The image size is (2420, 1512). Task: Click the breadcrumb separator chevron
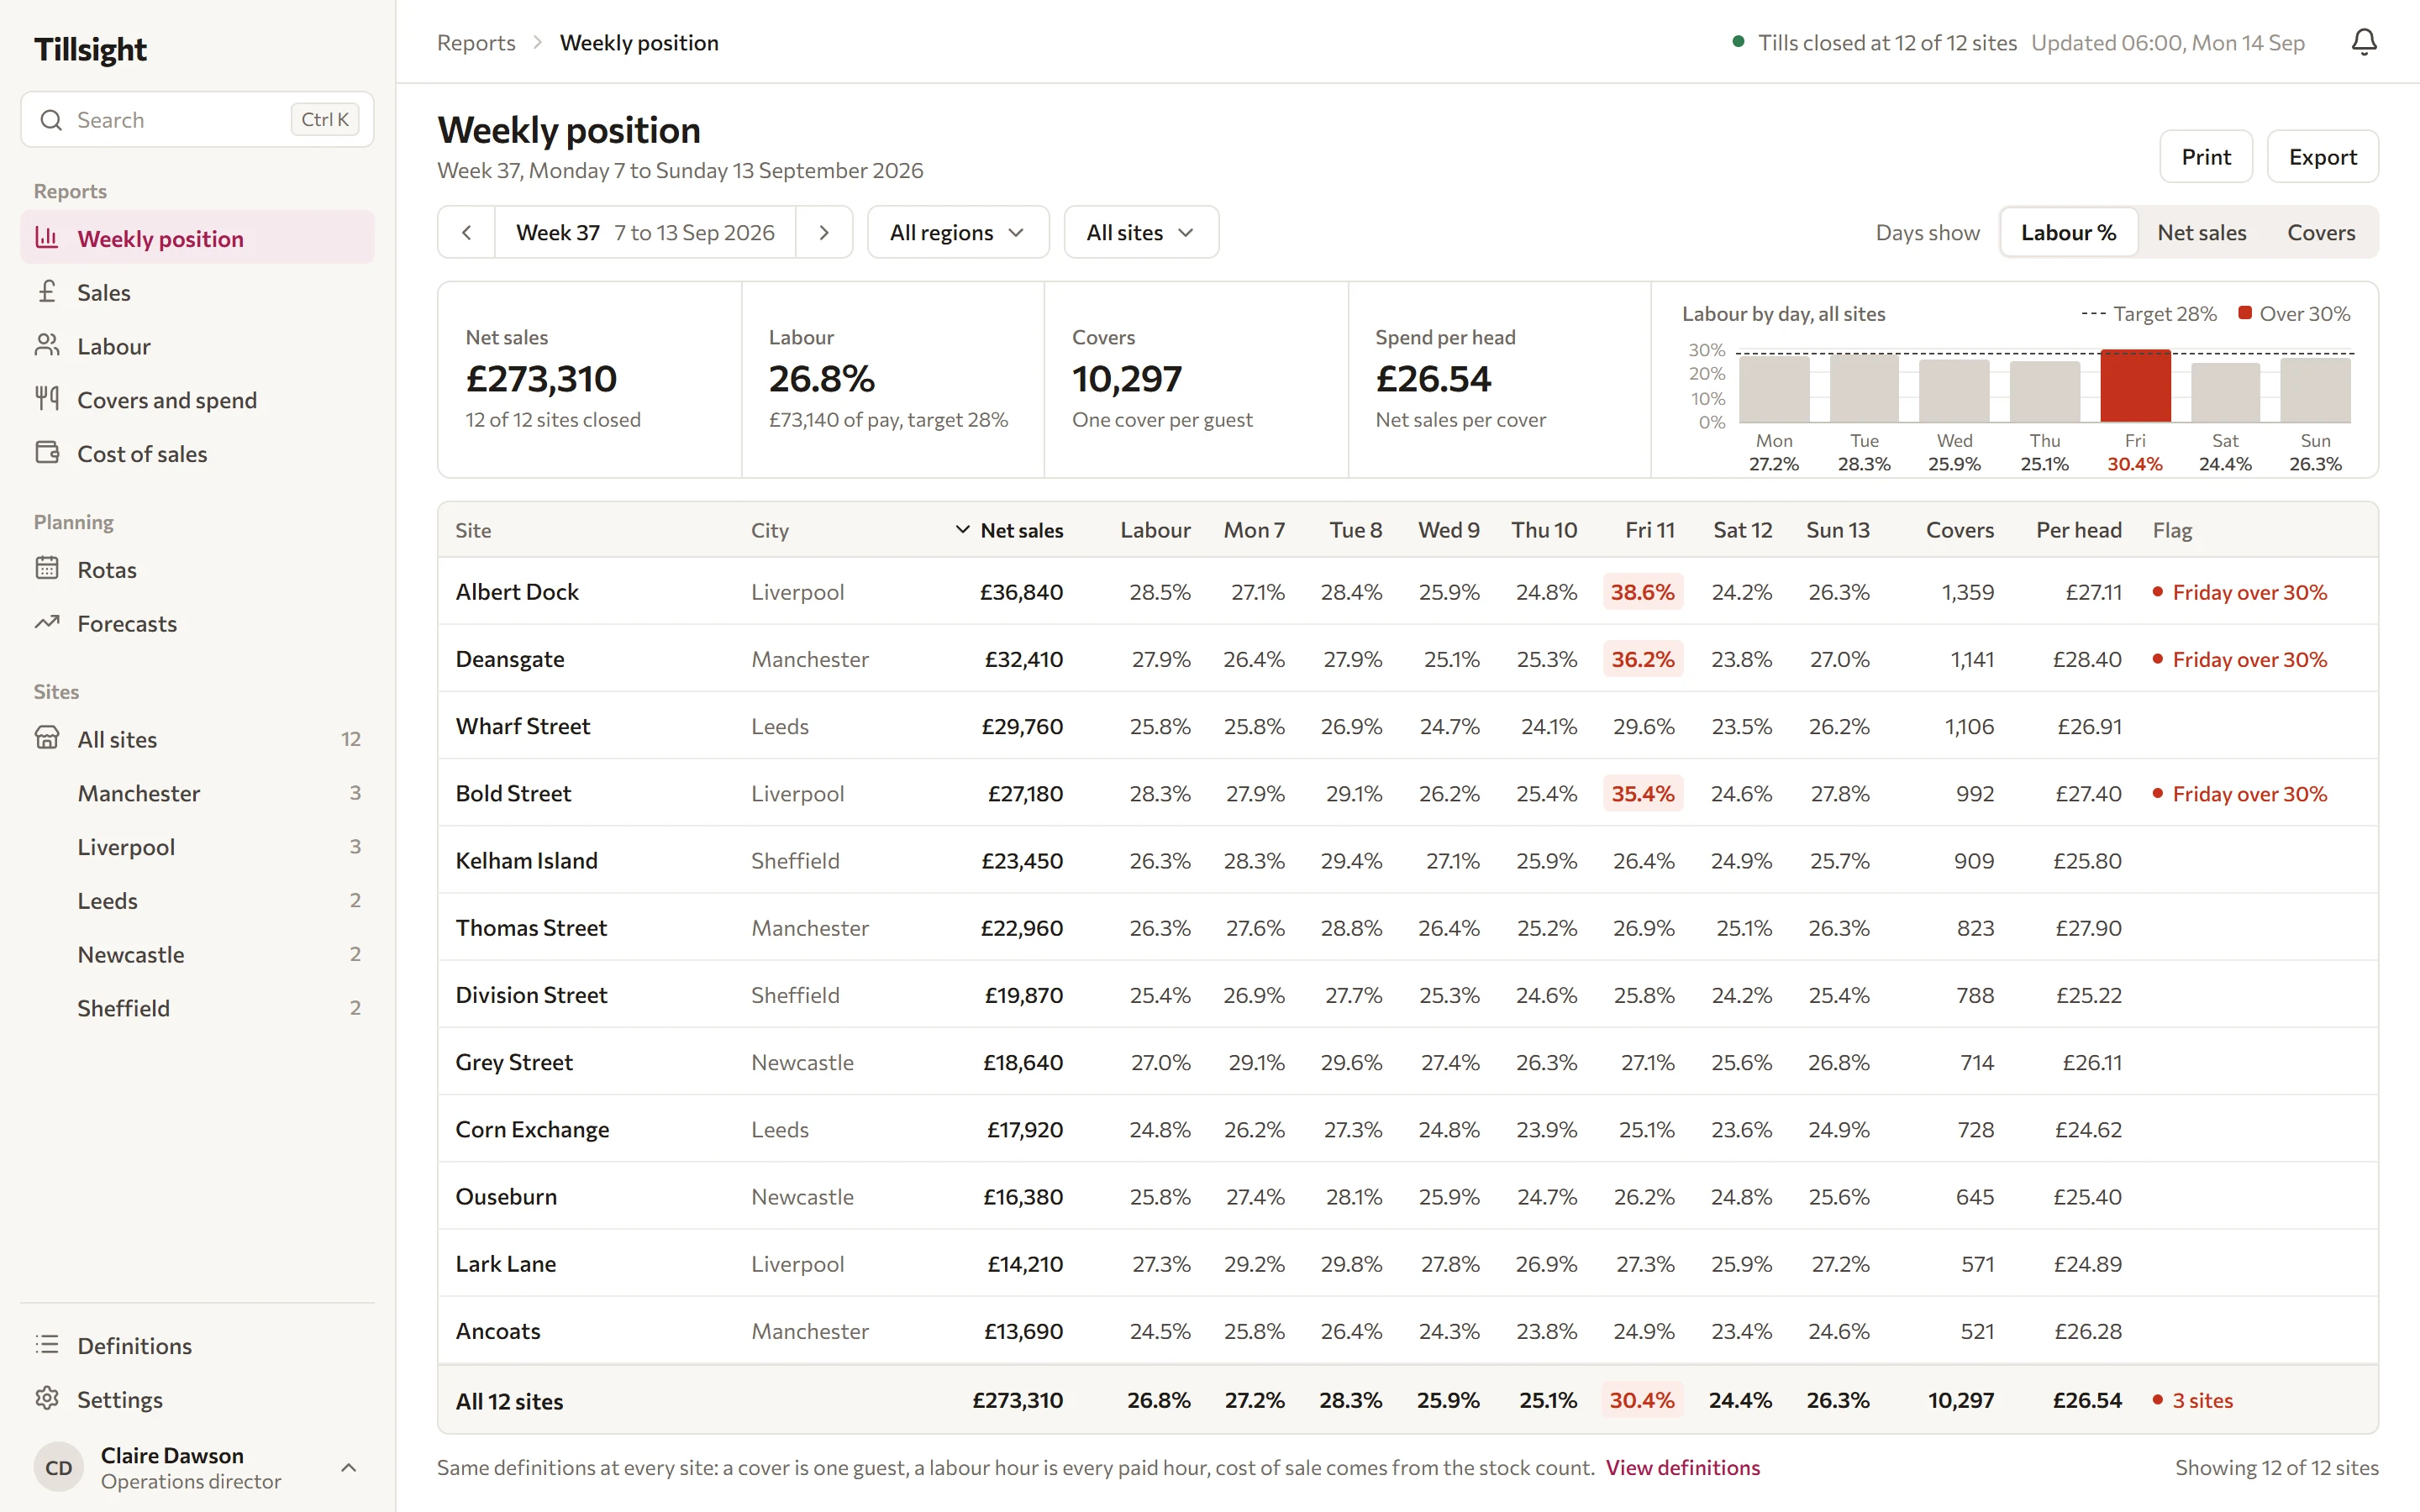[x=538, y=42]
